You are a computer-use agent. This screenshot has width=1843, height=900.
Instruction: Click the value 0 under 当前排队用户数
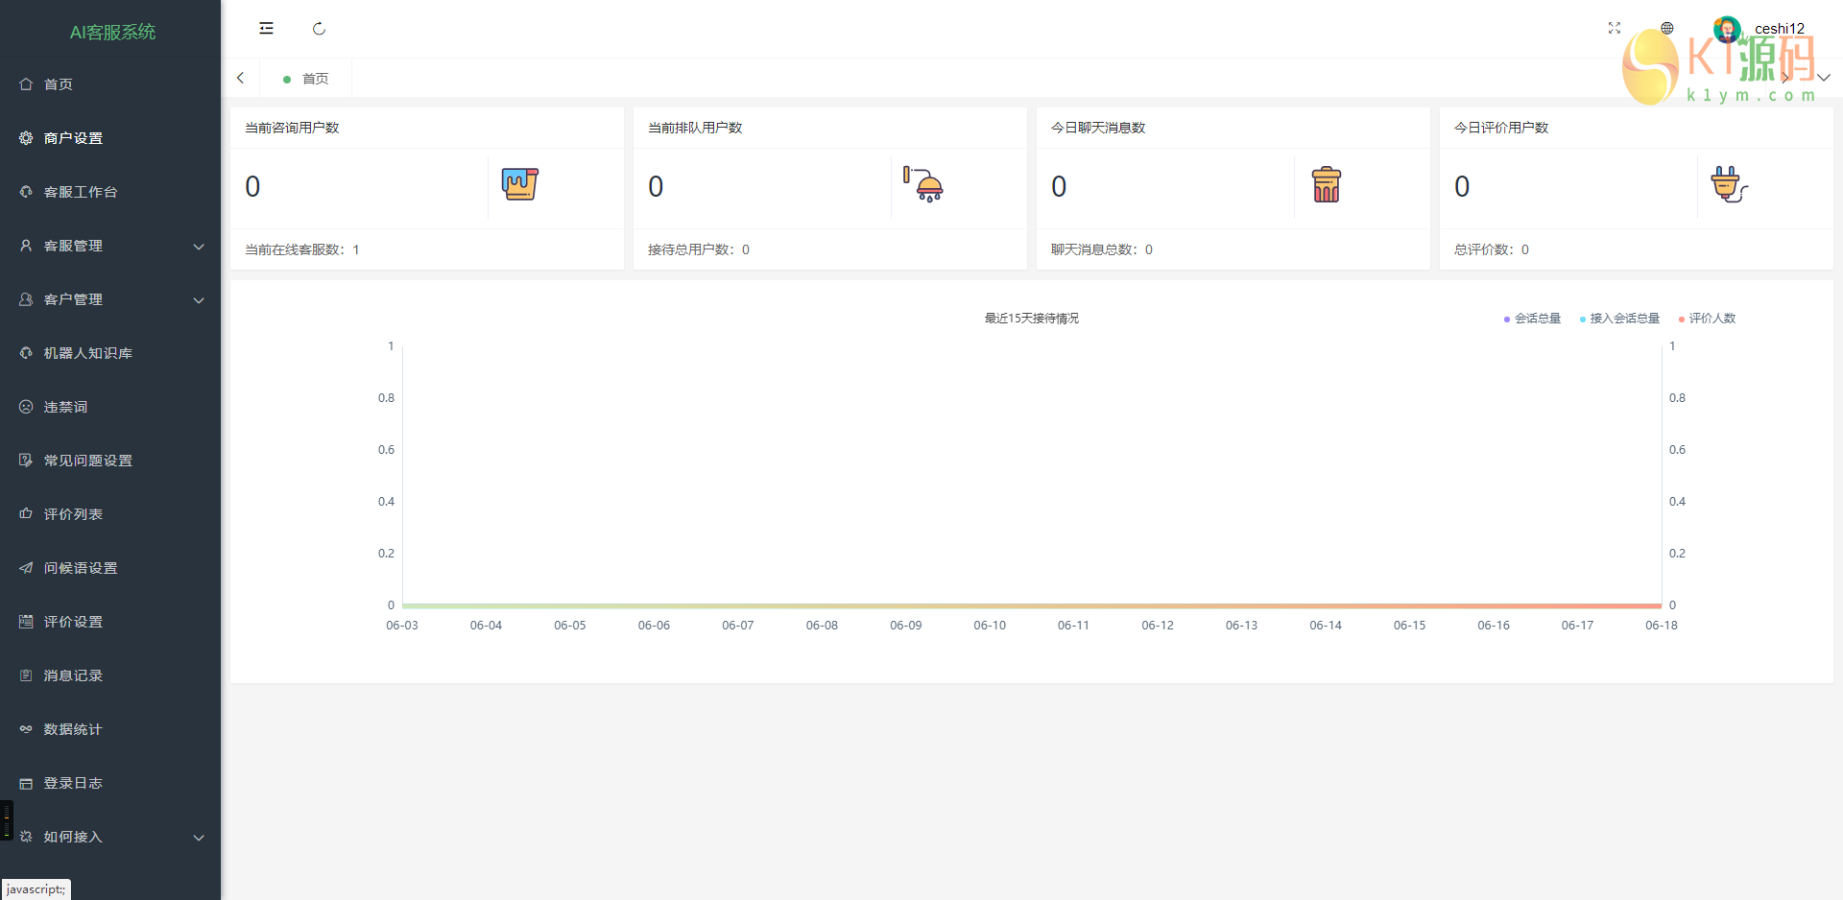click(x=656, y=186)
